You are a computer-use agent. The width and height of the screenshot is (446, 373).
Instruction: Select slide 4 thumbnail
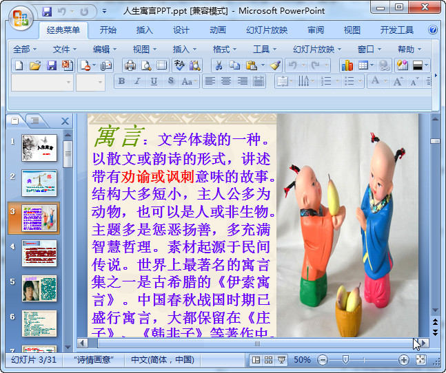[39, 253]
